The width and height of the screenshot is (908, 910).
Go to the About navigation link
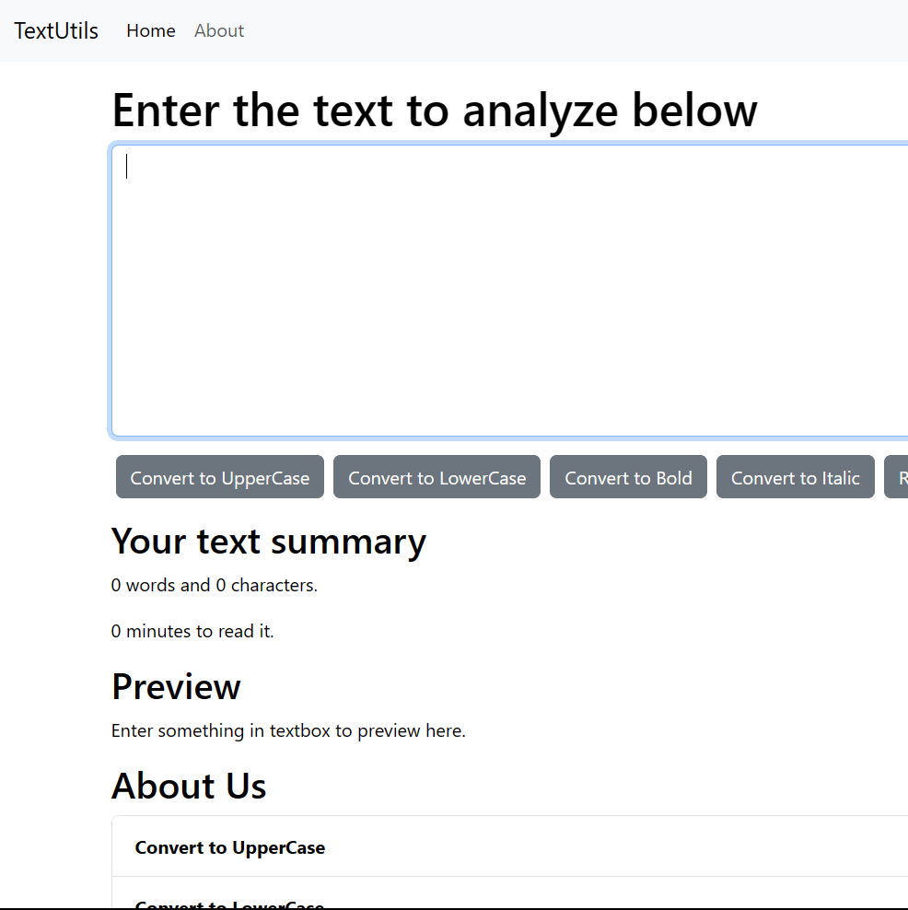pyautogui.click(x=219, y=30)
